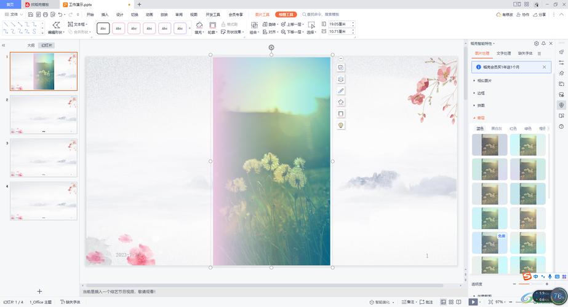Start slideshow with the play button in status bar

point(473,302)
